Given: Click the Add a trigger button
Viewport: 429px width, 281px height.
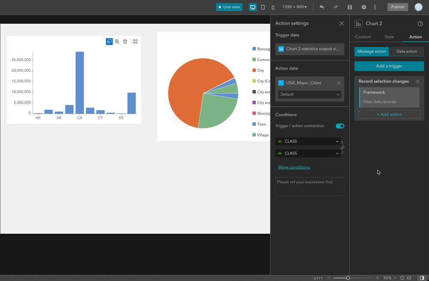Looking at the screenshot, I should pyautogui.click(x=389, y=66).
